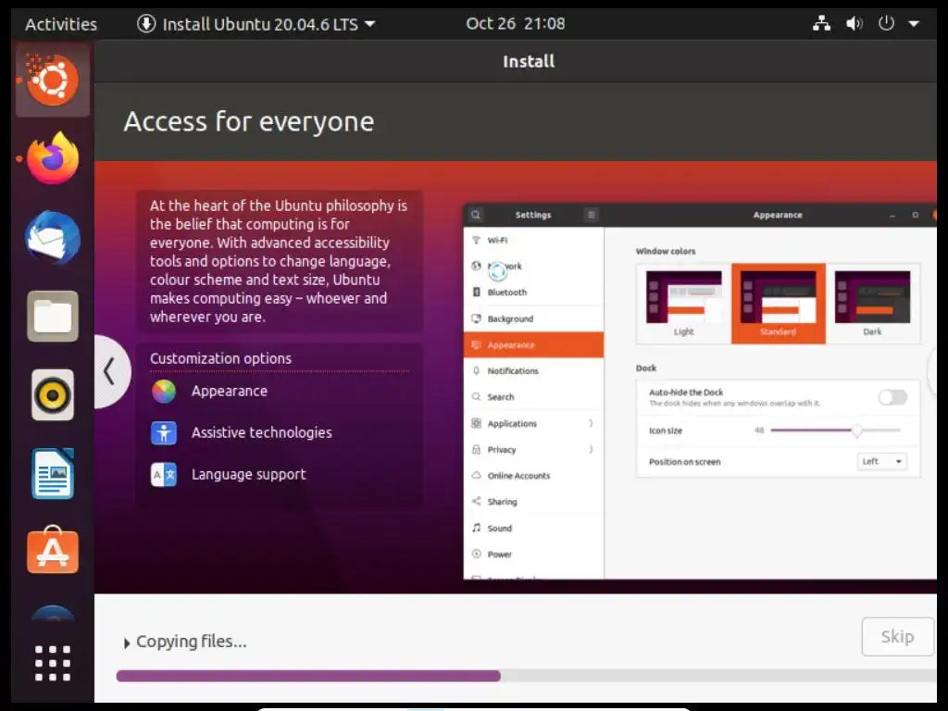This screenshot has height=711, width=948.
Task: Open Position on screen Left dropdown
Action: (882, 461)
